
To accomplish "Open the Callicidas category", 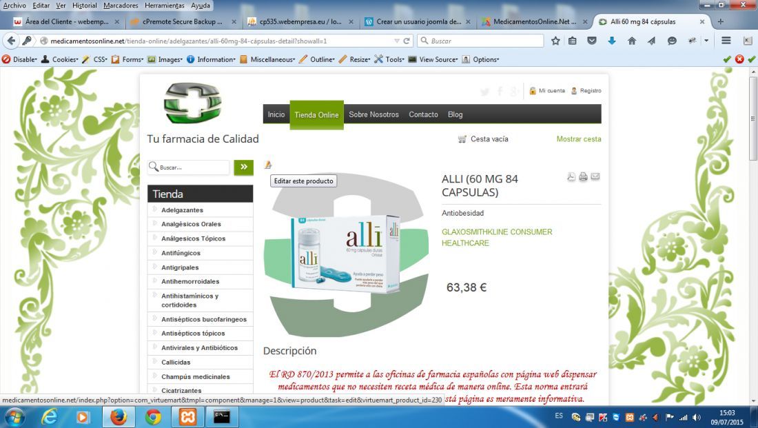I will (x=176, y=363).
